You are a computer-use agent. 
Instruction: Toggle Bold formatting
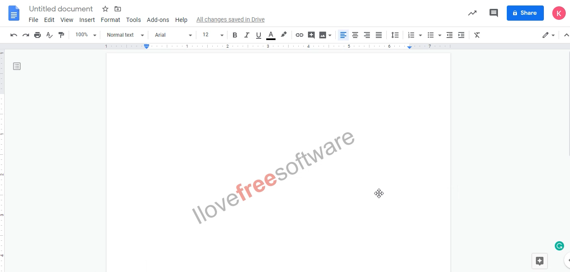coord(235,35)
